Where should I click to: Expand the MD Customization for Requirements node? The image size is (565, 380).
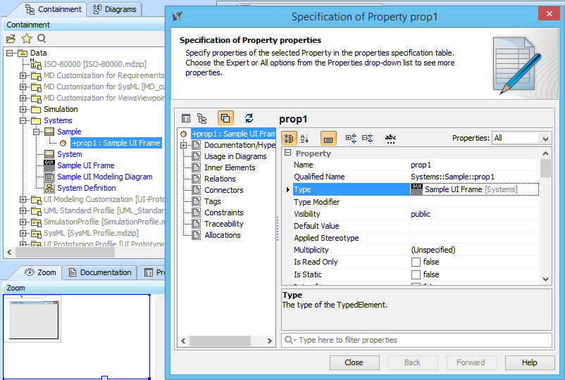[x=23, y=75]
